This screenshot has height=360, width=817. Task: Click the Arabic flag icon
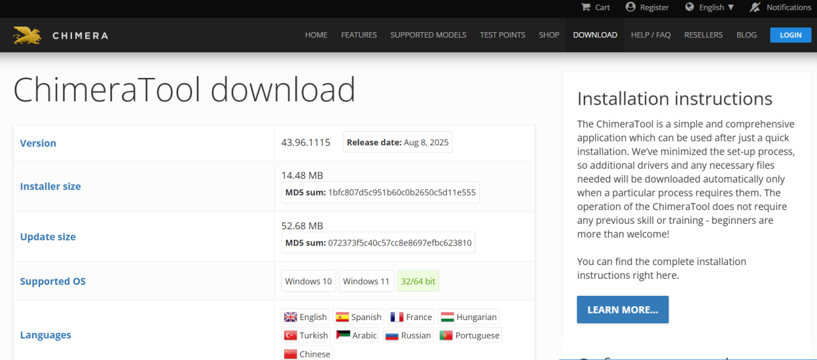point(343,335)
